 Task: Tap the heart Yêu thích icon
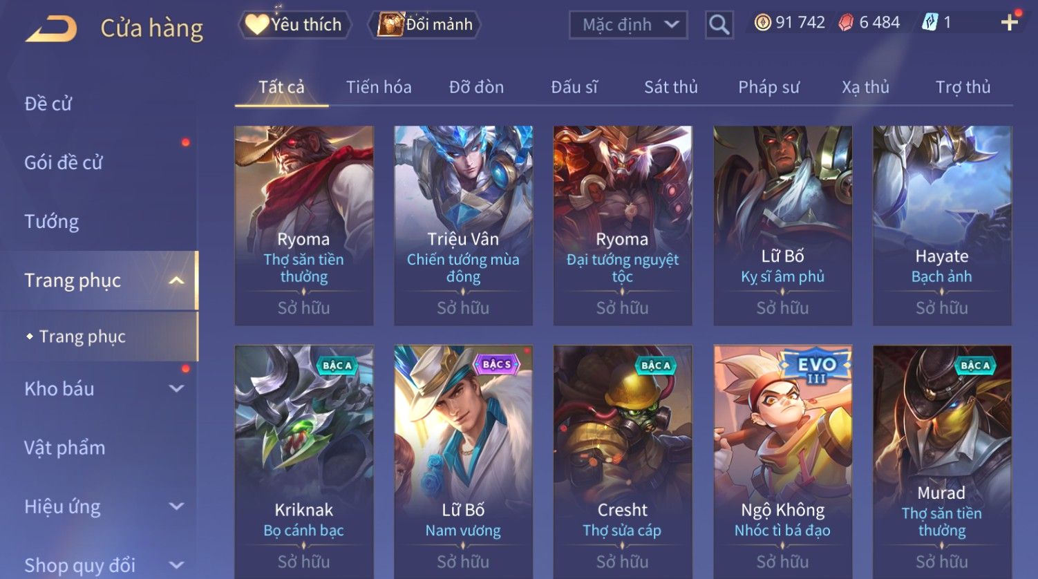pyautogui.click(x=256, y=24)
